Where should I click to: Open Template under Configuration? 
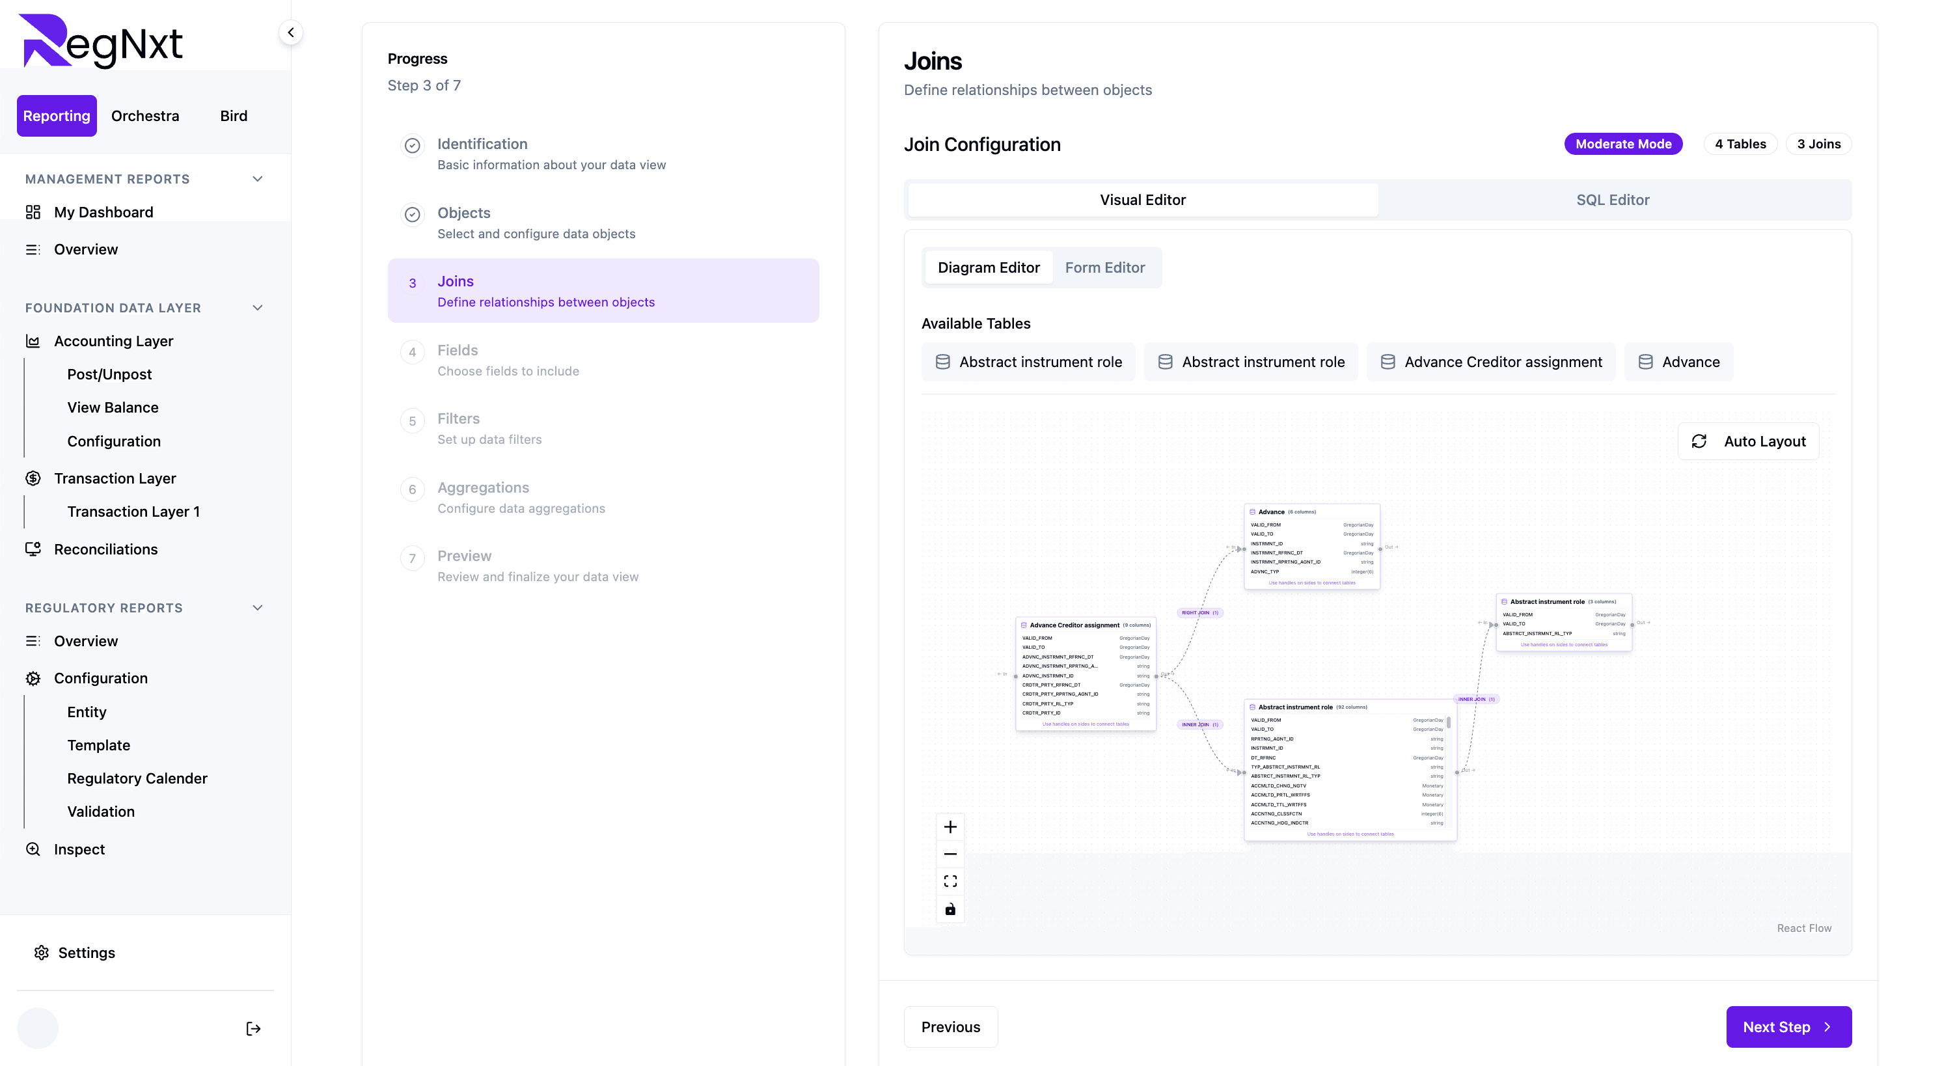coord(99,745)
